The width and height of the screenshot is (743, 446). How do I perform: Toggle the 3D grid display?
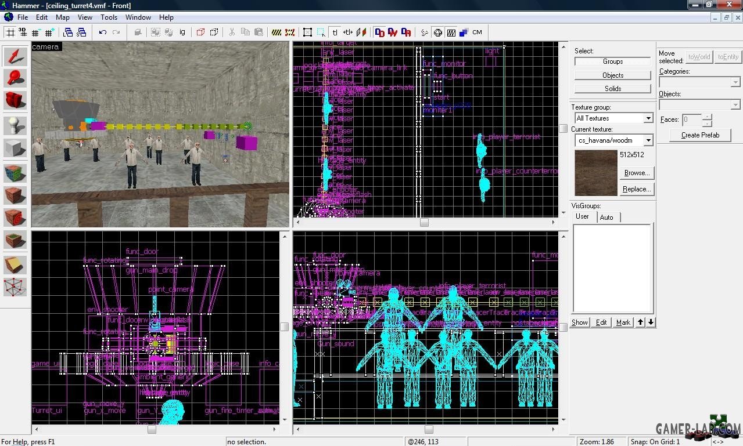(x=23, y=32)
